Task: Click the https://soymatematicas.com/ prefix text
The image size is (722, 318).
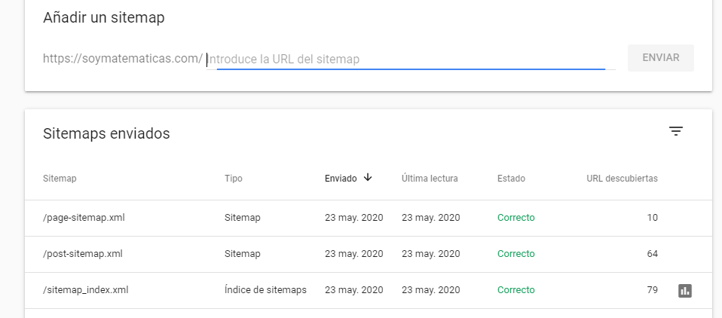Action: coord(123,59)
